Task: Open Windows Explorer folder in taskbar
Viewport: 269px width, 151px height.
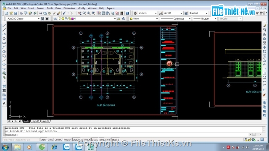Action: pos(17,147)
